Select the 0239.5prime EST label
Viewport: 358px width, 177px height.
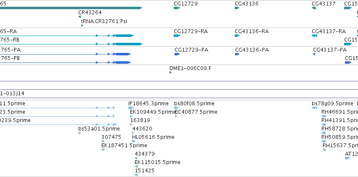(15, 120)
